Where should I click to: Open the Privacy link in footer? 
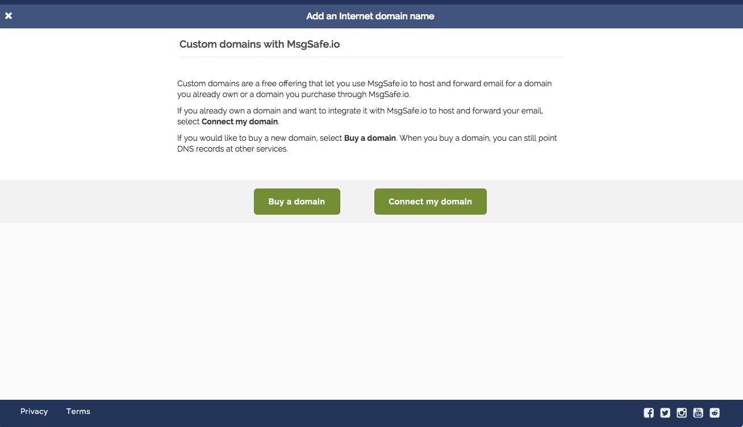pos(34,411)
